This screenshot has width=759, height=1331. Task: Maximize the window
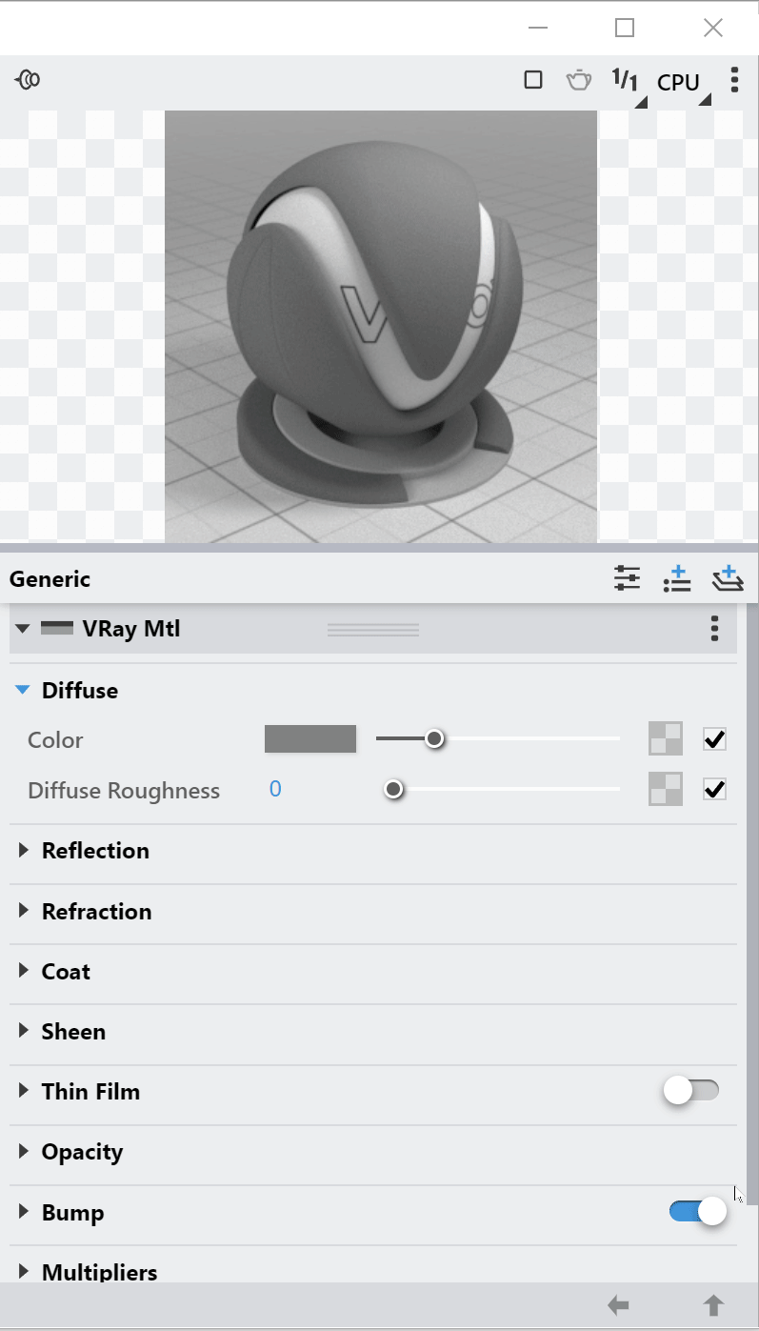[x=625, y=28]
